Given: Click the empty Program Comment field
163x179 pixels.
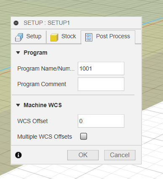Looking at the screenshot, I should pos(101,84).
